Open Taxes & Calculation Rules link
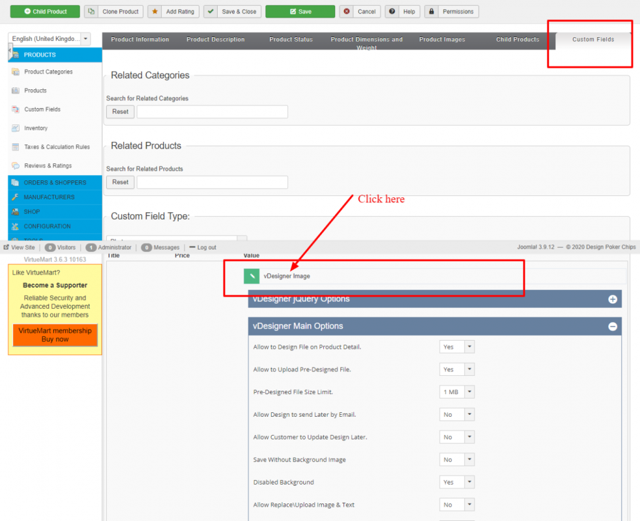This screenshot has width=640, height=521. pyautogui.click(x=57, y=147)
